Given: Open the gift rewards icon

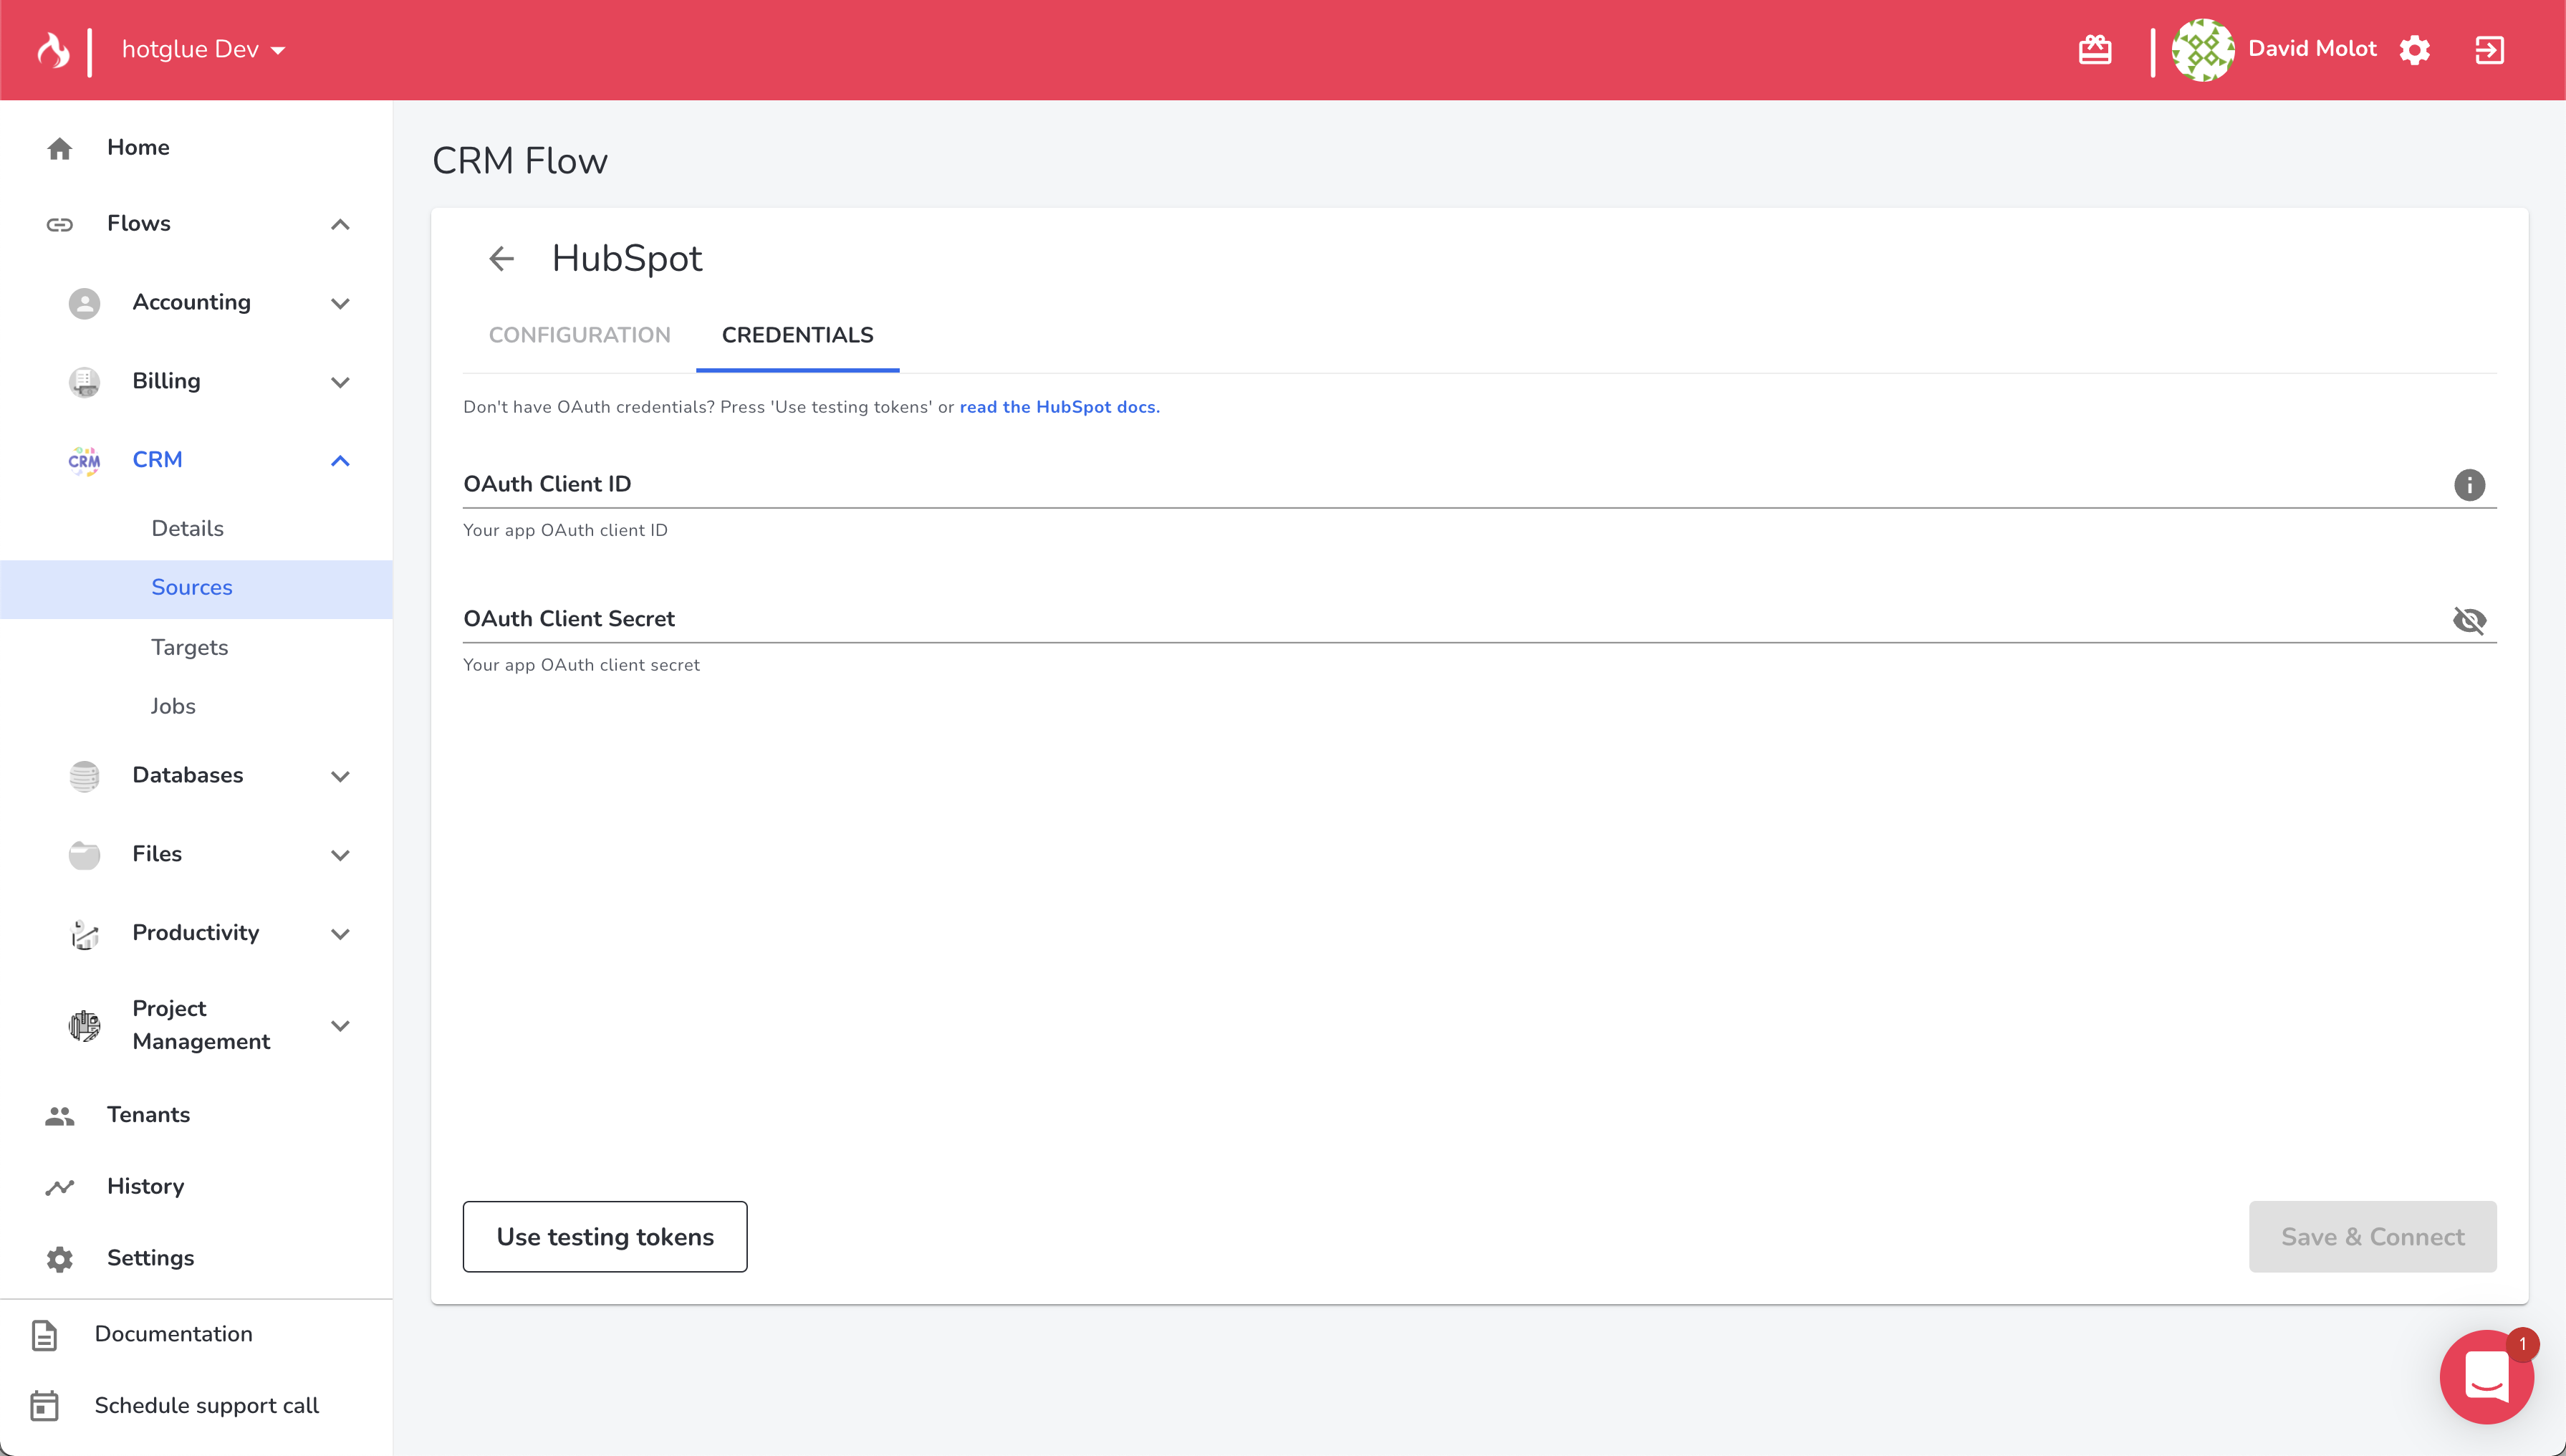Looking at the screenshot, I should pyautogui.click(x=2094, y=50).
